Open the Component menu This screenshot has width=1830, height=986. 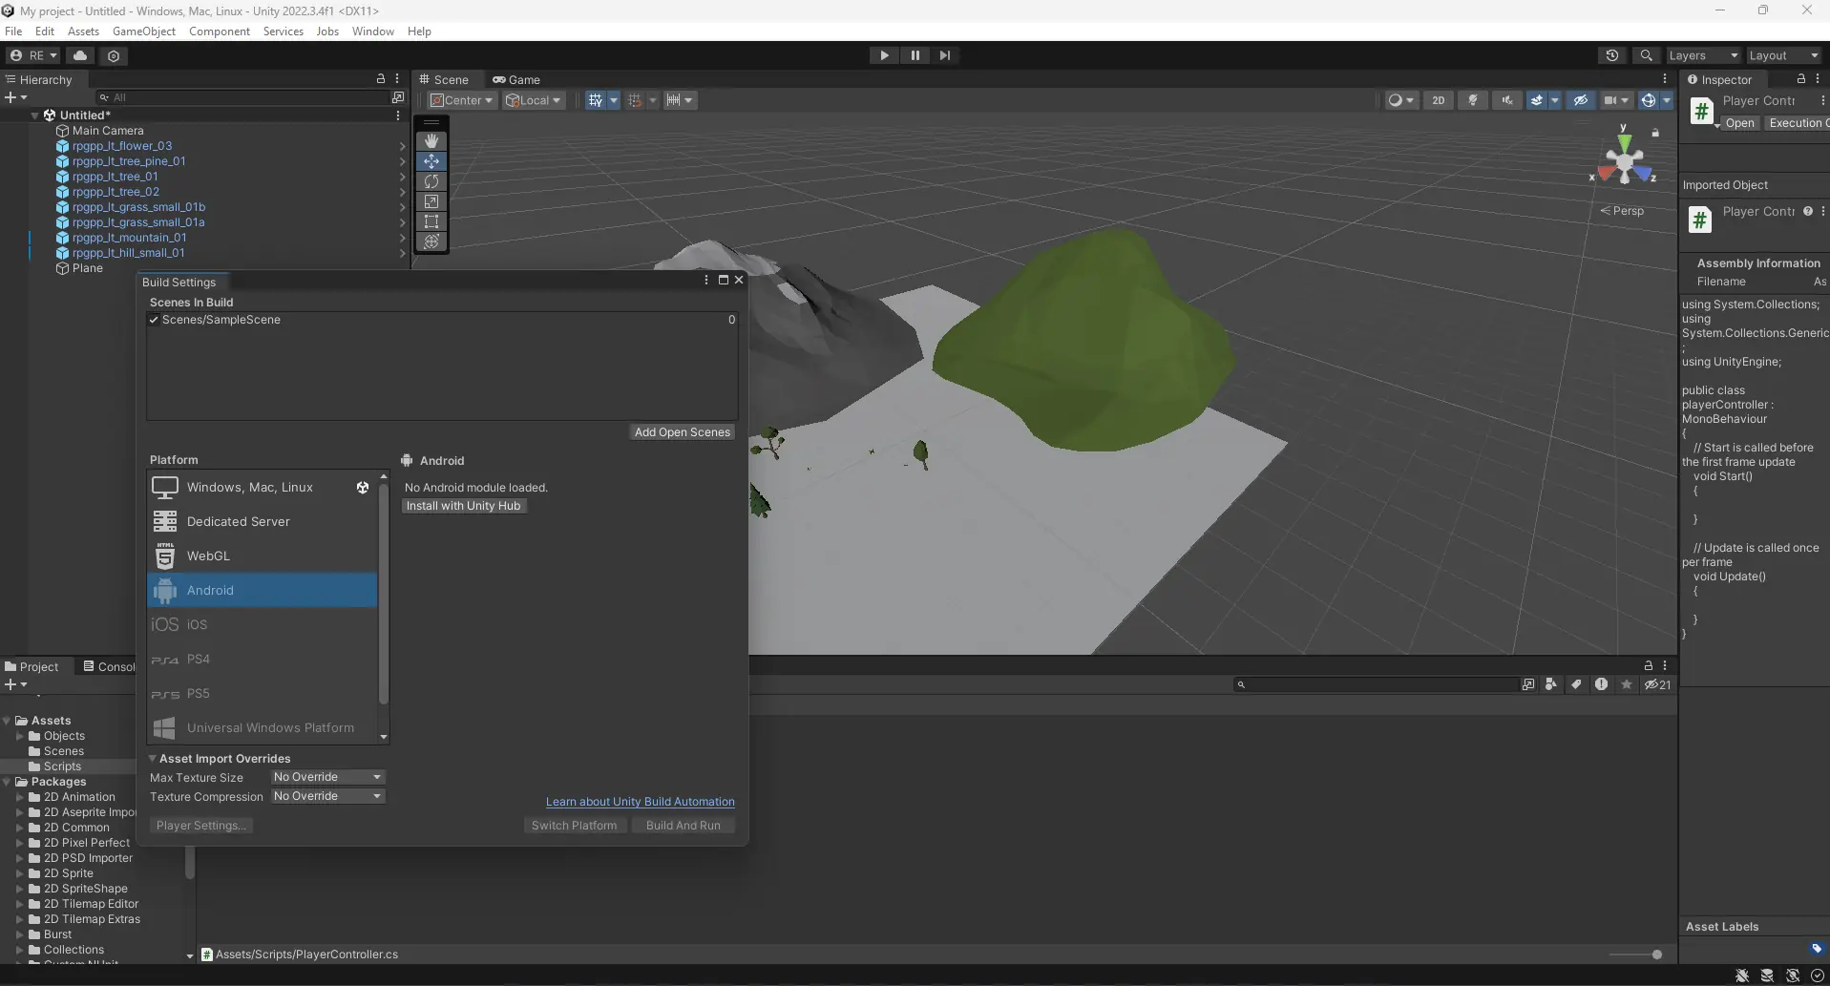click(x=220, y=31)
